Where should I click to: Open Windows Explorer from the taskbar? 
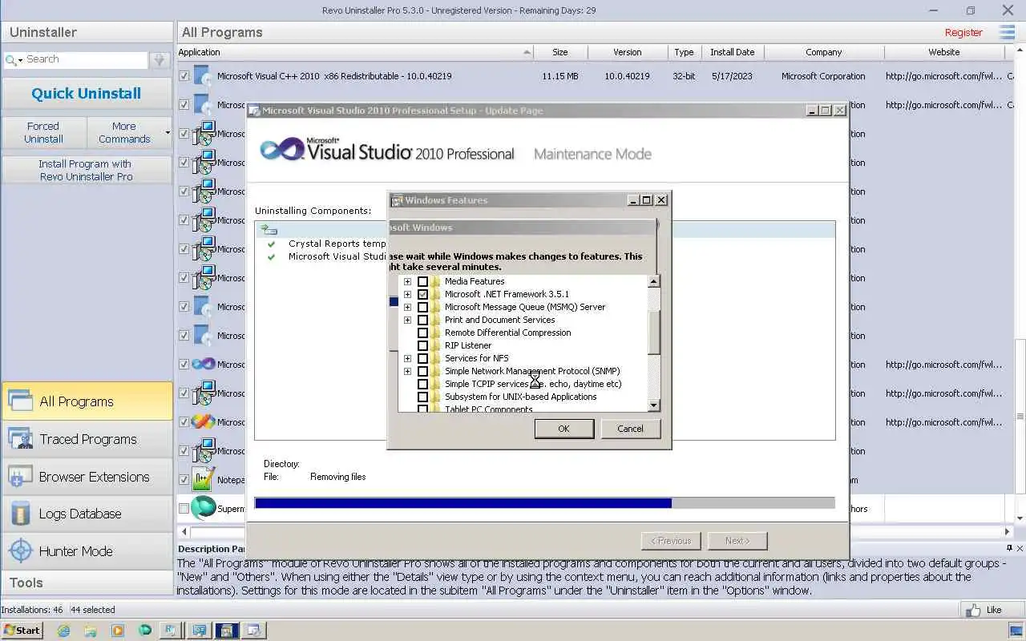[91, 631]
